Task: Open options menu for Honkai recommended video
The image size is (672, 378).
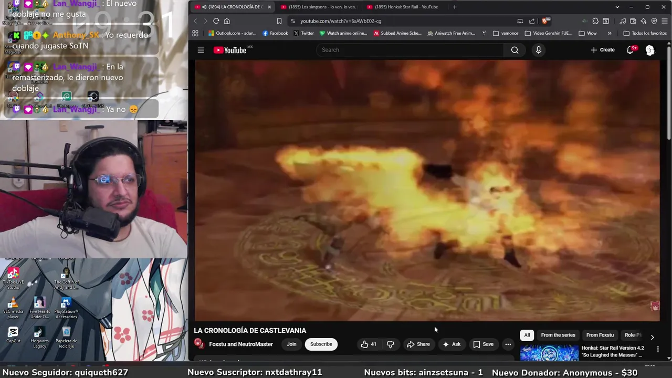Action: (x=658, y=349)
